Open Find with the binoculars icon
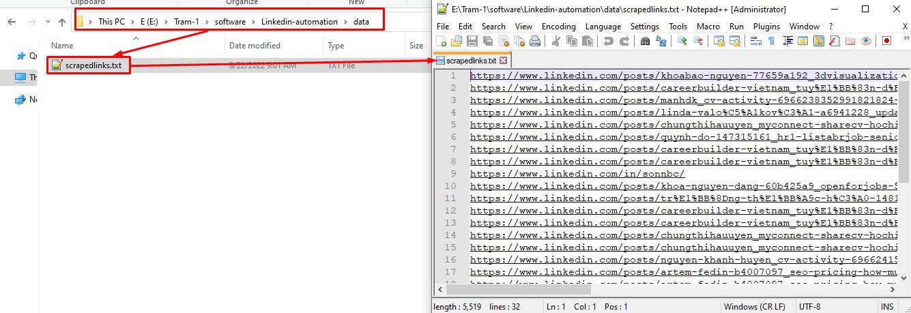The height and width of the screenshot is (313, 911). (645, 41)
